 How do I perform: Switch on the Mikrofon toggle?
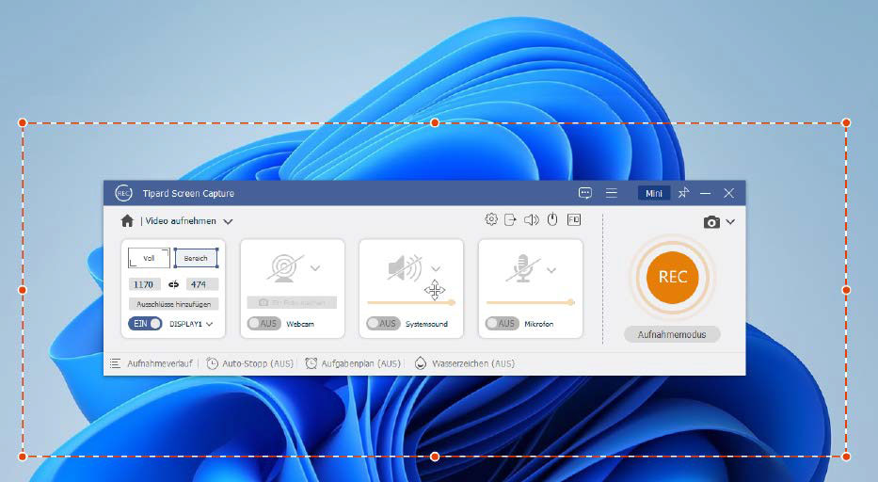coord(502,323)
